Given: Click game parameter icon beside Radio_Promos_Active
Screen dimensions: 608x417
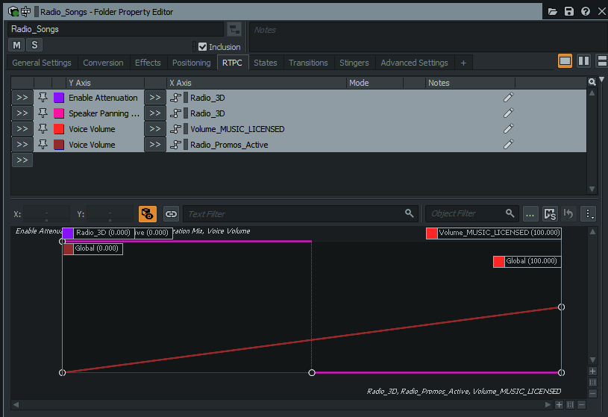Looking at the screenshot, I should coord(175,144).
